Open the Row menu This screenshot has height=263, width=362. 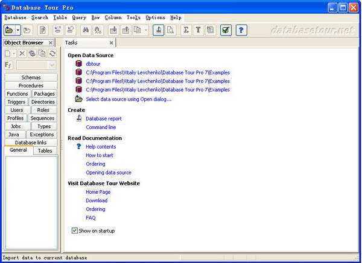(x=95, y=17)
